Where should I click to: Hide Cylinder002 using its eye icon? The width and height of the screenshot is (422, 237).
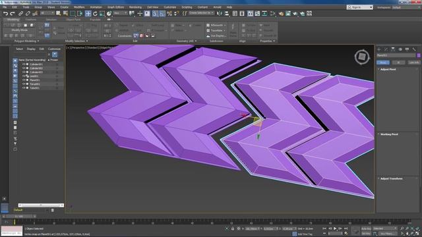coord(24,68)
